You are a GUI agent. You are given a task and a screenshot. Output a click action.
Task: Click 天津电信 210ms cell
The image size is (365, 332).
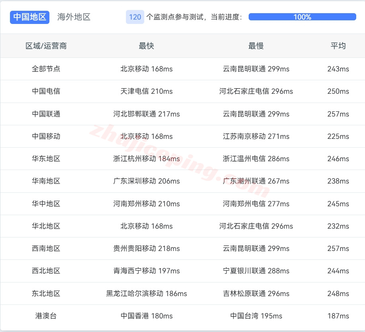(x=146, y=91)
